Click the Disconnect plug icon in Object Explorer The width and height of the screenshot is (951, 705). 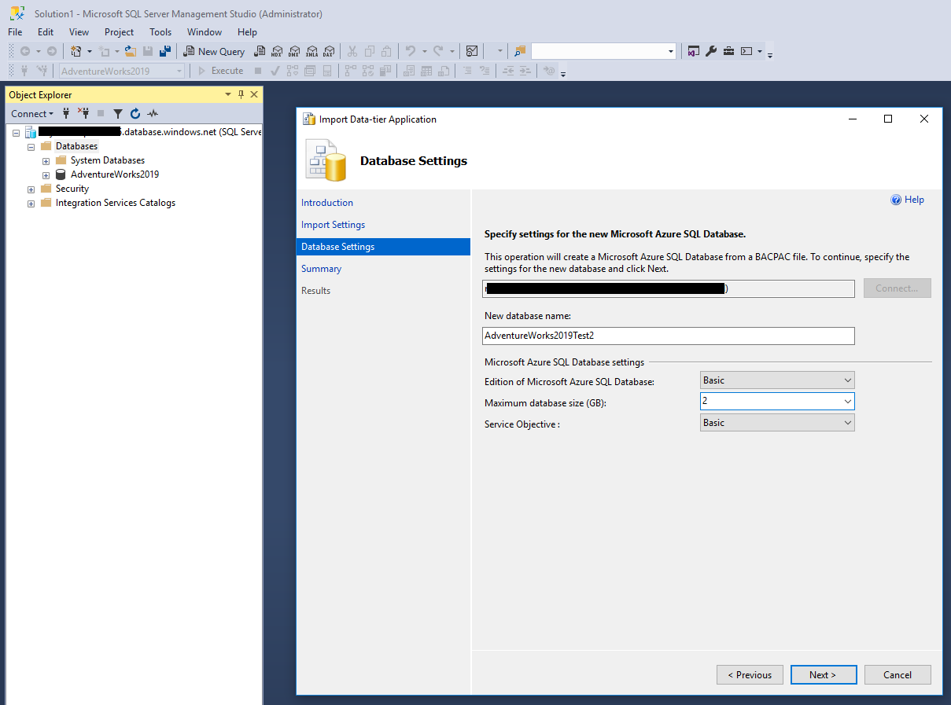point(83,113)
